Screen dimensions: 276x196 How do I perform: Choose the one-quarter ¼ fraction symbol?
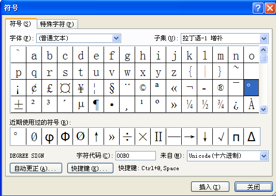[x=190, y=104]
